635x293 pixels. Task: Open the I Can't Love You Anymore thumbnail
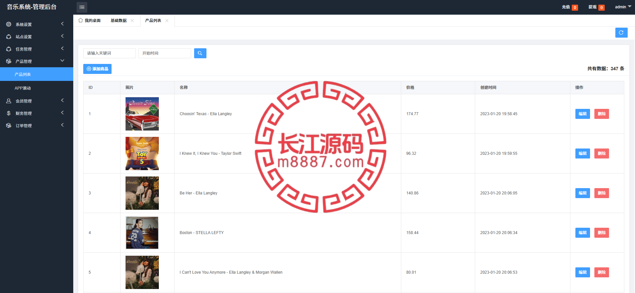pyautogui.click(x=142, y=272)
